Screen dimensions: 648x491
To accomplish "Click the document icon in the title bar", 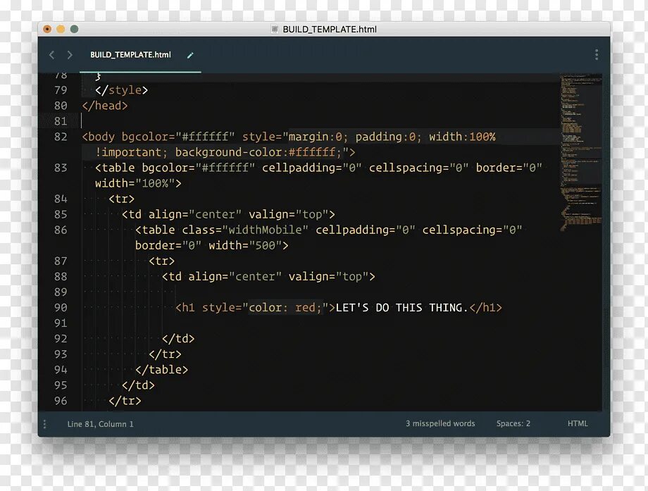I will [x=275, y=30].
